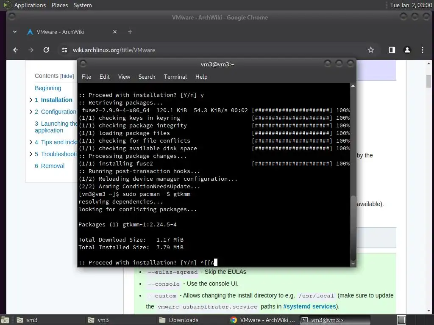Switch to Downloads folder taskbar item
The image size is (434, 325).
[191, 320]
